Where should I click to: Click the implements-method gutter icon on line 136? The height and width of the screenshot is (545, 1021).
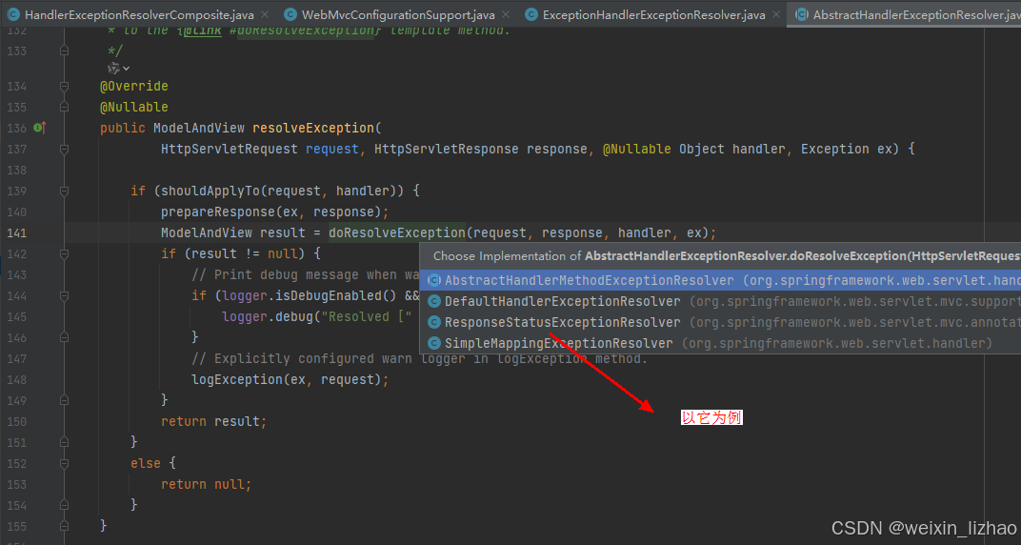(x=39, y=128)
